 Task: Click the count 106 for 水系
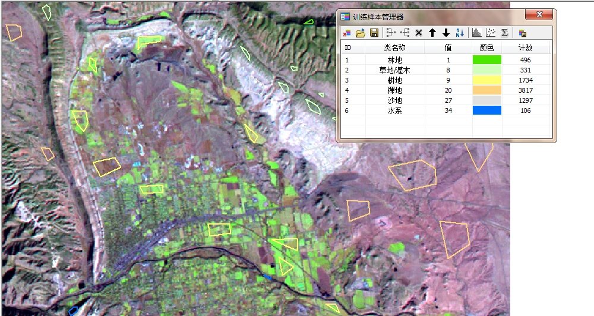(x=526, y=110)
